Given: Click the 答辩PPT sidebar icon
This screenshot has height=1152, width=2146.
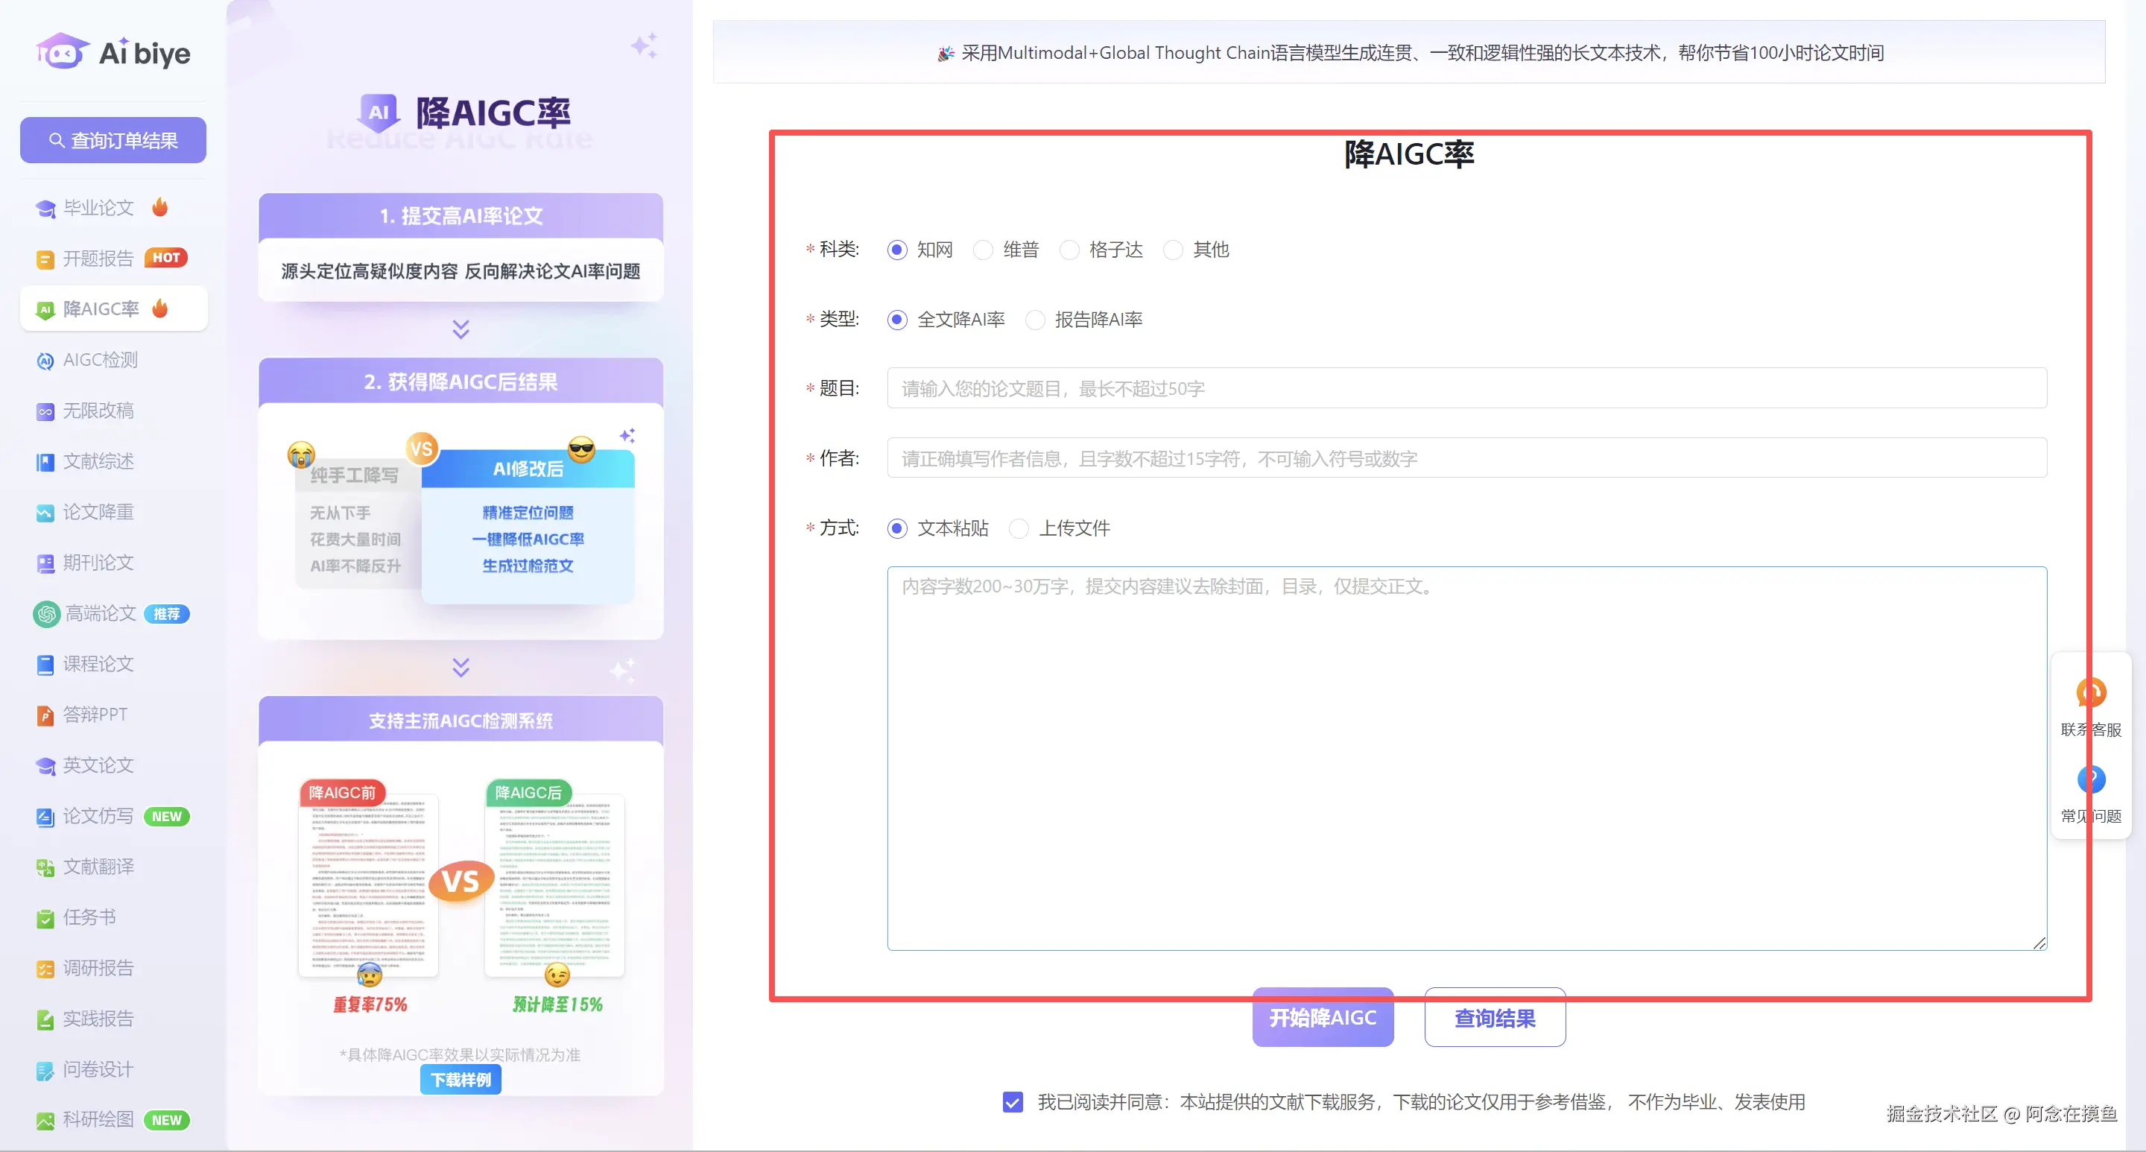Looking at the screenshot, I should 45,715.
